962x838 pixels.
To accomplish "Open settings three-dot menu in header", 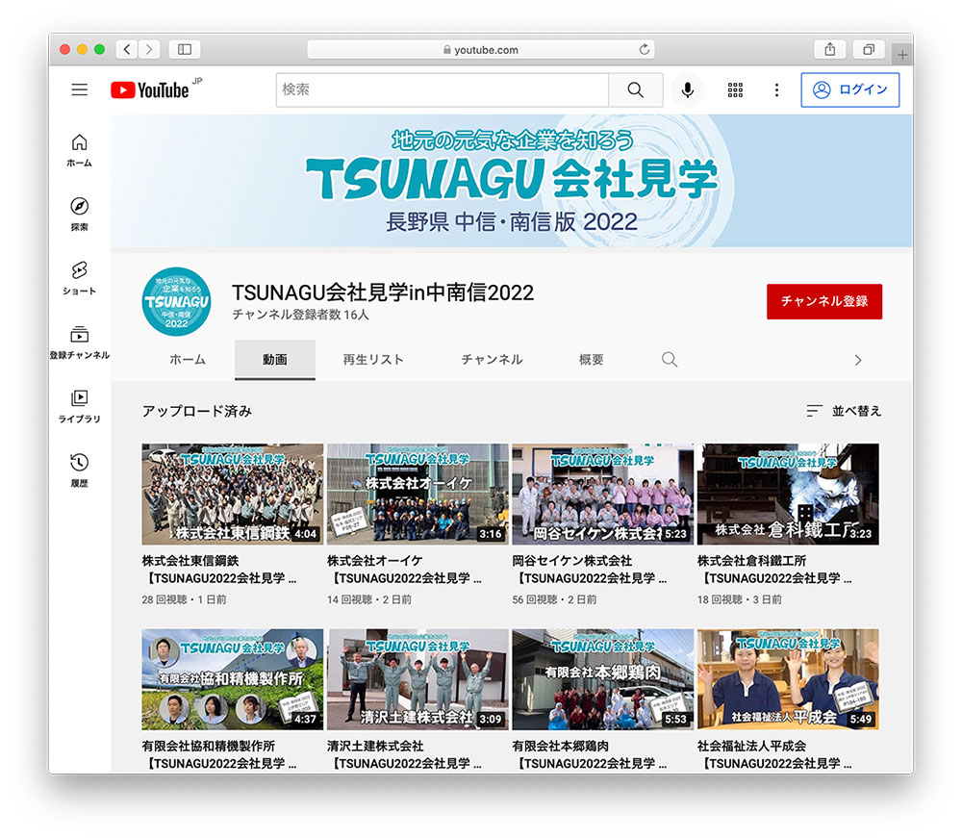I will (x=776, y=89).
